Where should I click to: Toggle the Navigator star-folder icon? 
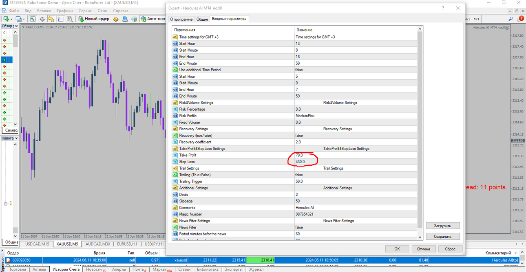(51, 19)
